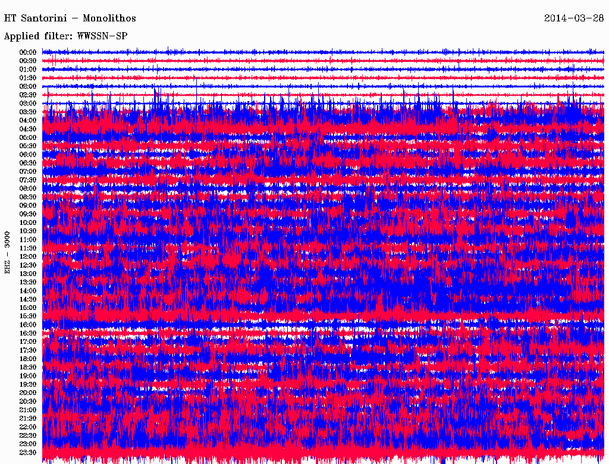This screenshot has width=609, height=464.
Task: Click the 18:00 time label
Action: coord(28,359)
